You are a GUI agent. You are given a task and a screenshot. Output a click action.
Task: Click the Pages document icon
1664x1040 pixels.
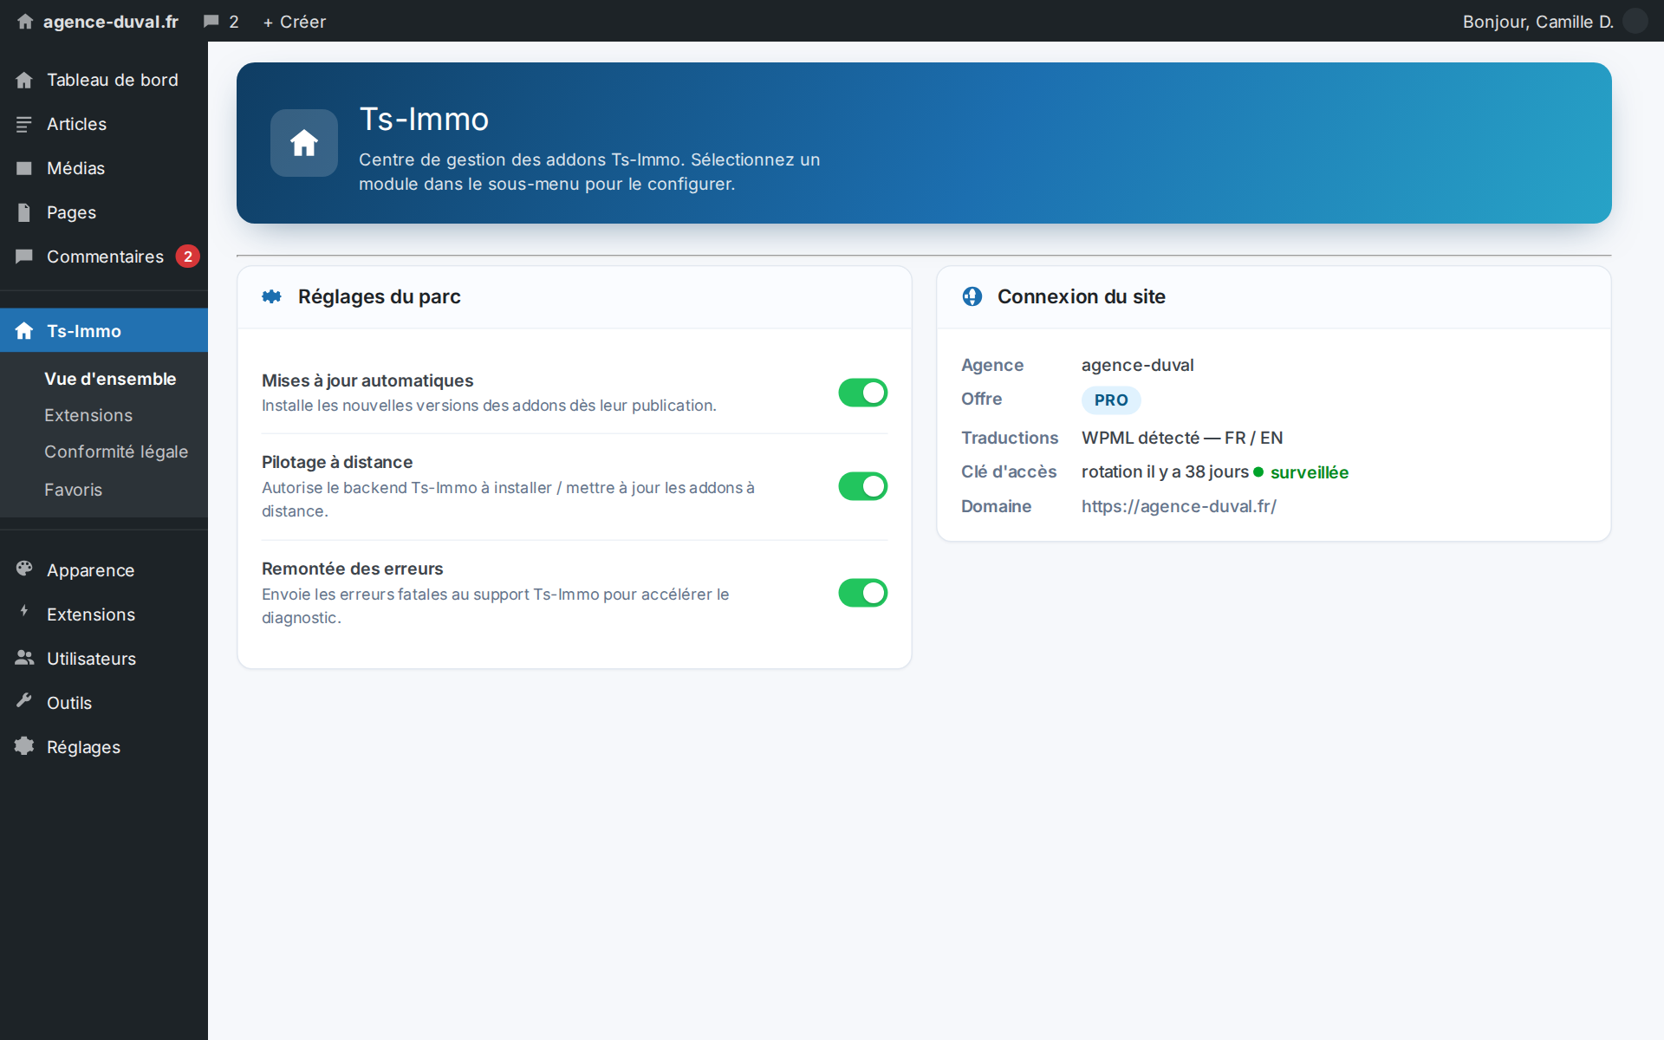pyautogui.click(x=24, y=212)
